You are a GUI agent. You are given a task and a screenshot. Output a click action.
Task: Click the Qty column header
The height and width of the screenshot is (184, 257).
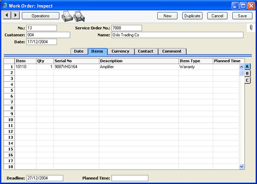[x=45, y=61]
